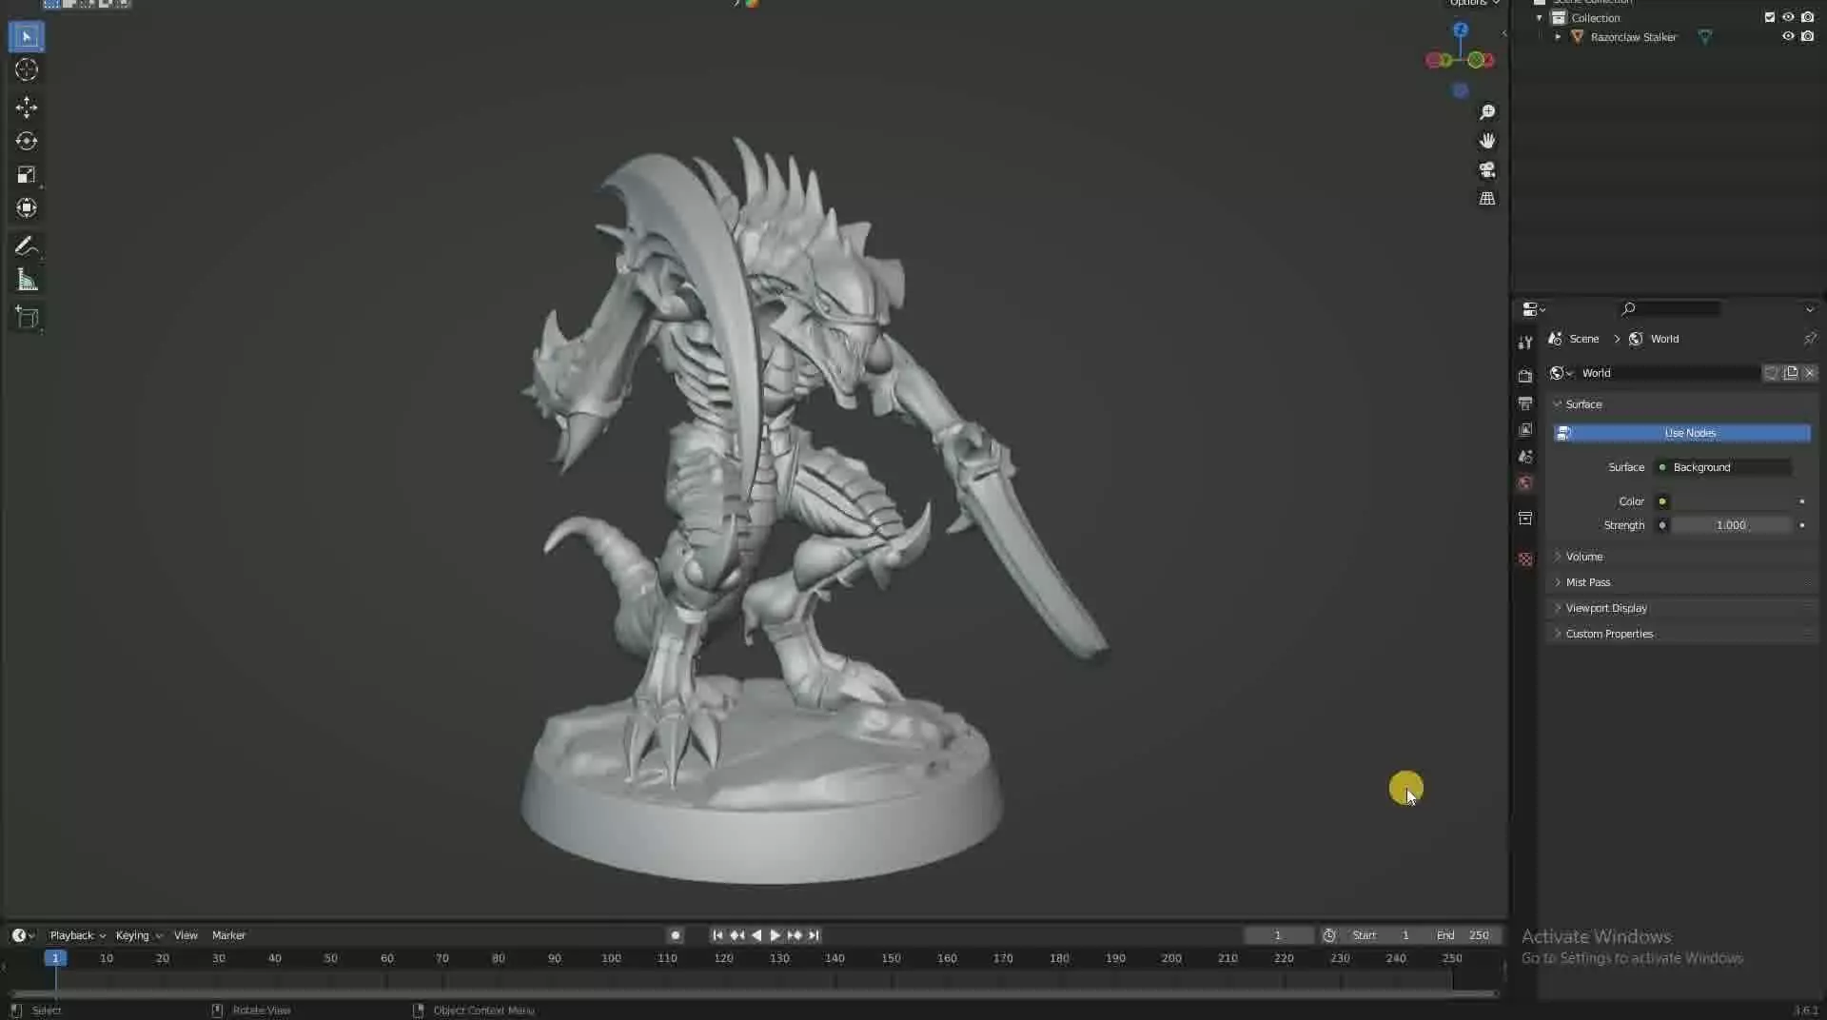Open the World properties tab
Image resolution: width=1827 pixels, height=1020 pixels.
click(x=1525, y=483)
